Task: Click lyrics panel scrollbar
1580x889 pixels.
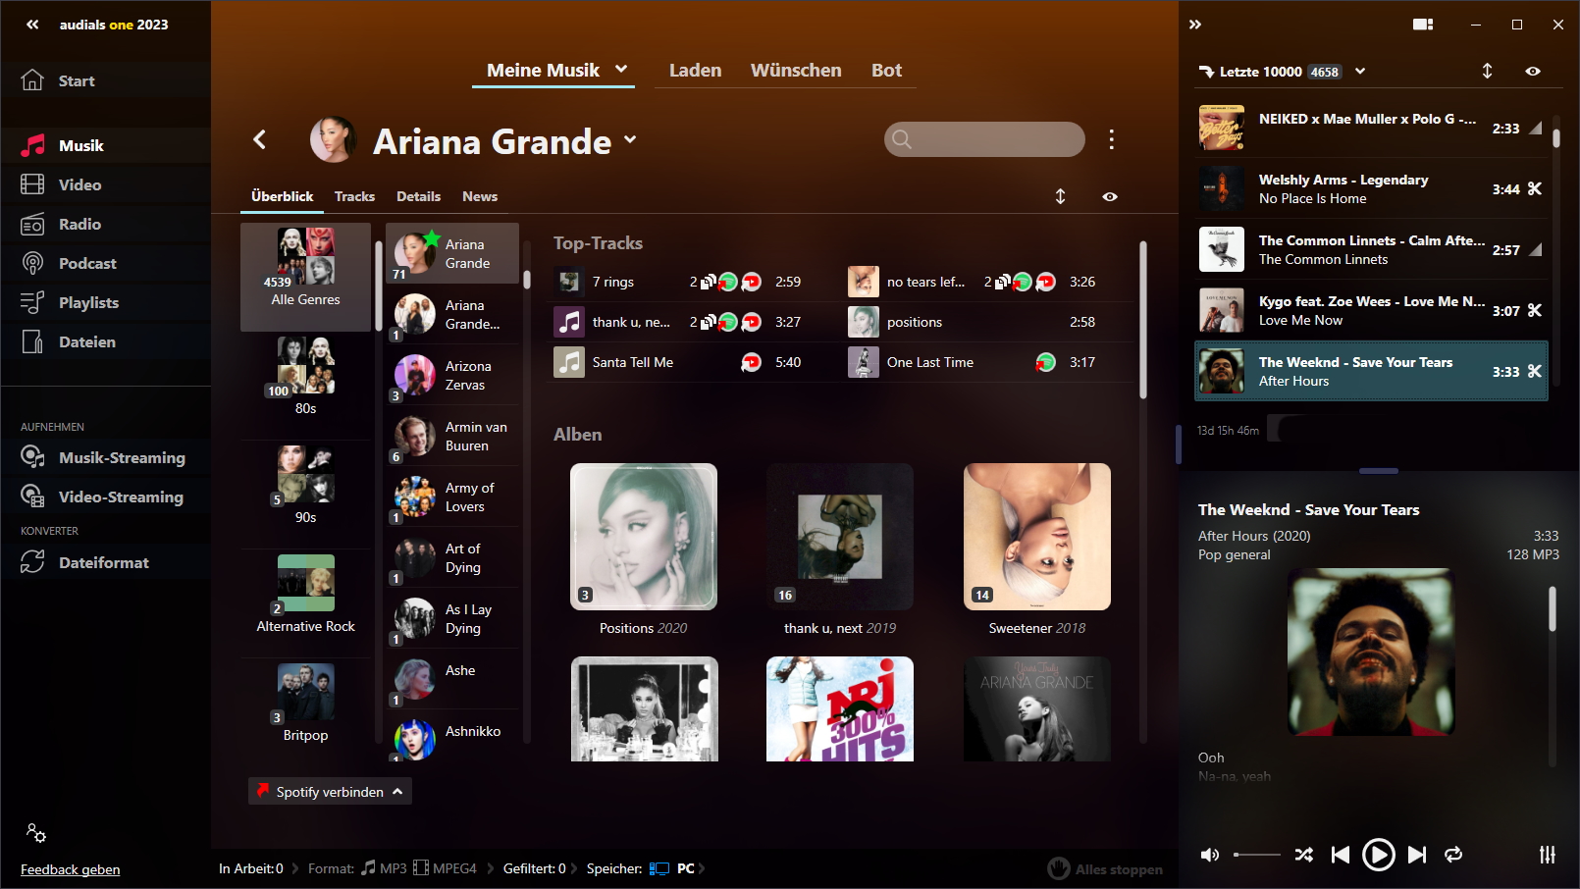Action: tap(1552, 608)
